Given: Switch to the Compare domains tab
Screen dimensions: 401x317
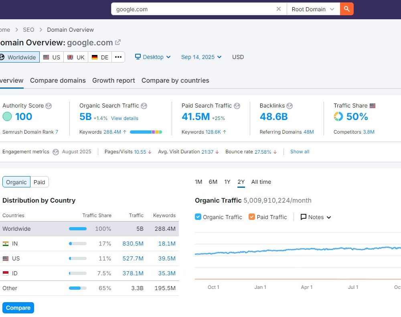Looking at the screenshot, I should [58, 80].
